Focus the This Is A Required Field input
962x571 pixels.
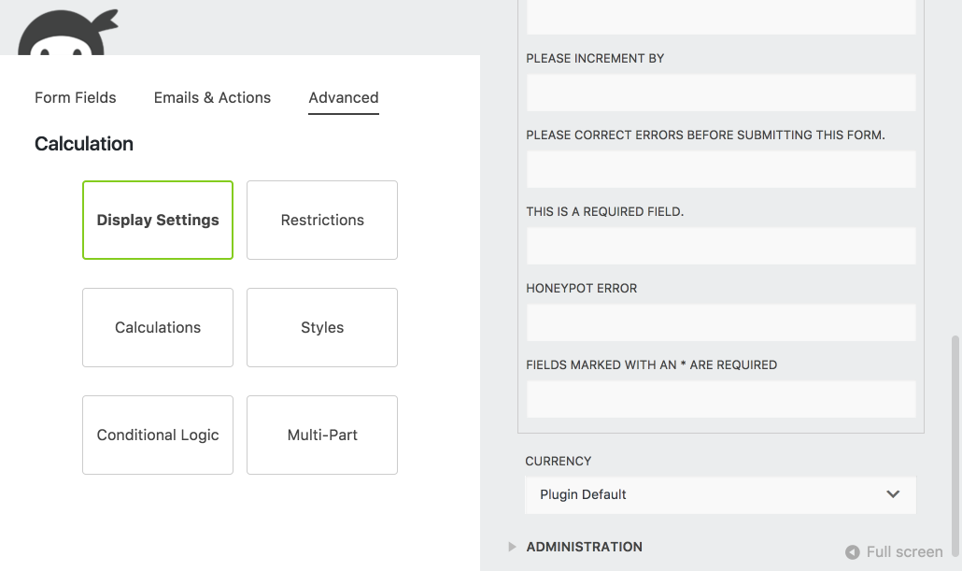(720, 246)
